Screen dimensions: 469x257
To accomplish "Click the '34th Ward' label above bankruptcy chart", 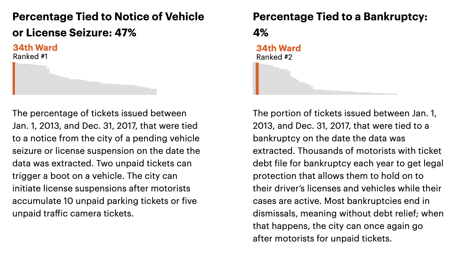I will pos(278,48).
